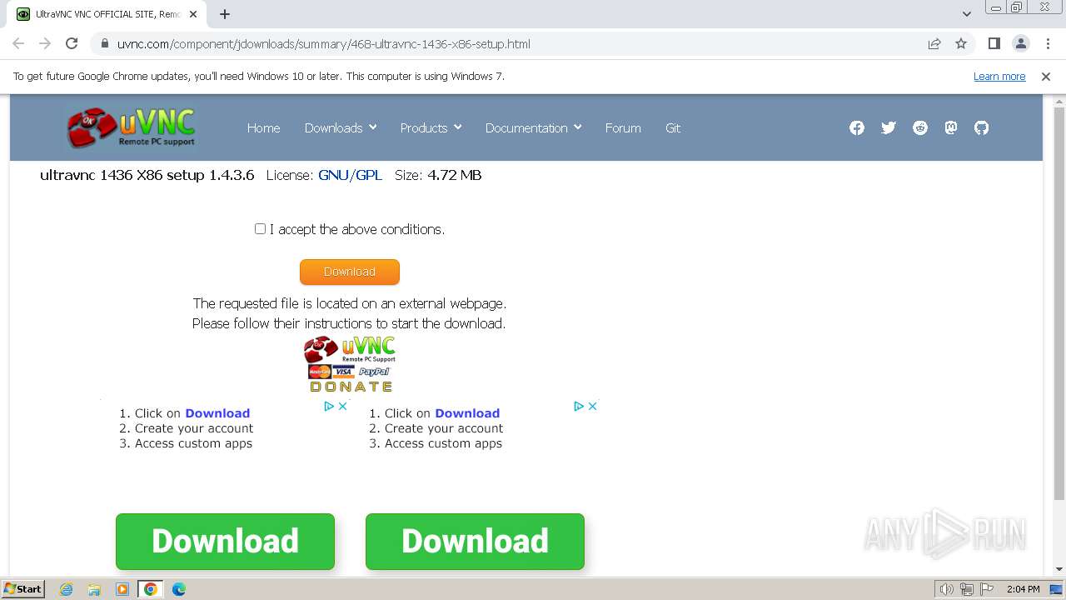The height and width of the screenshot is (600, 1066).
Task: View site info lock icon
Action: (105, 43)
